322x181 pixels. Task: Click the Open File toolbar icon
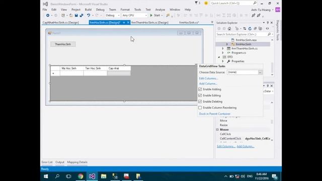click(x=71, y=16)
